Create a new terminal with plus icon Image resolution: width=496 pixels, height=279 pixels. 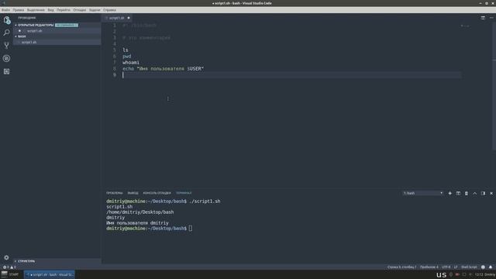coord(449,193)
